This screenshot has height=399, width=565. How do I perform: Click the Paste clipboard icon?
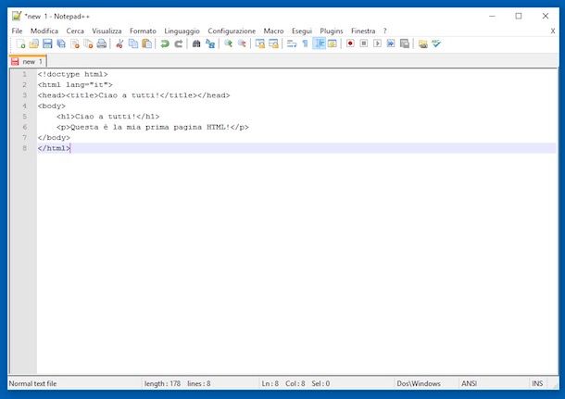(147, 44)
